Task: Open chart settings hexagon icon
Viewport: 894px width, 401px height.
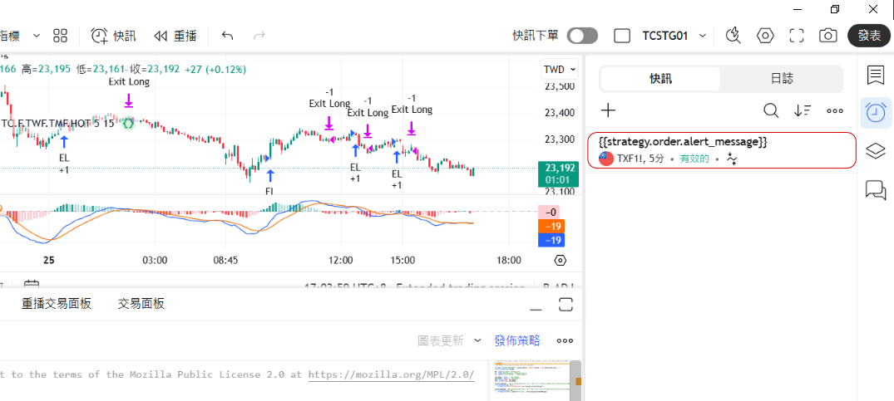Action: click(764, 36)
